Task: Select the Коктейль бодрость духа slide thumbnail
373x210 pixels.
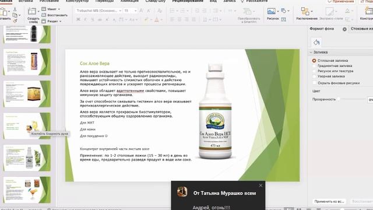Action: [x=27, y=126]
